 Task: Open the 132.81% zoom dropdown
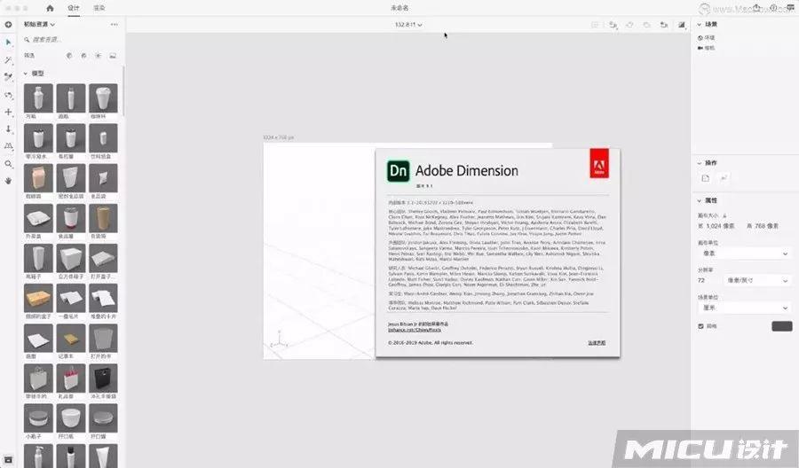click(408, 25)
